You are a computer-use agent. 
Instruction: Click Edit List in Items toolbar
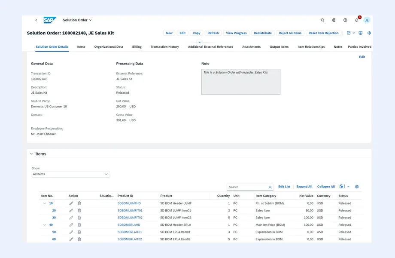click(284, 187)
